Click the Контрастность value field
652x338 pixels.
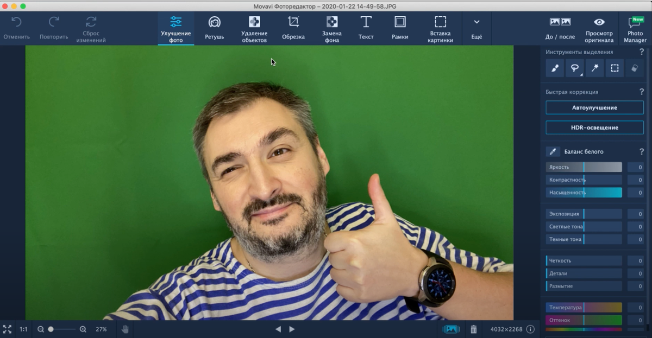coord(636,180)
